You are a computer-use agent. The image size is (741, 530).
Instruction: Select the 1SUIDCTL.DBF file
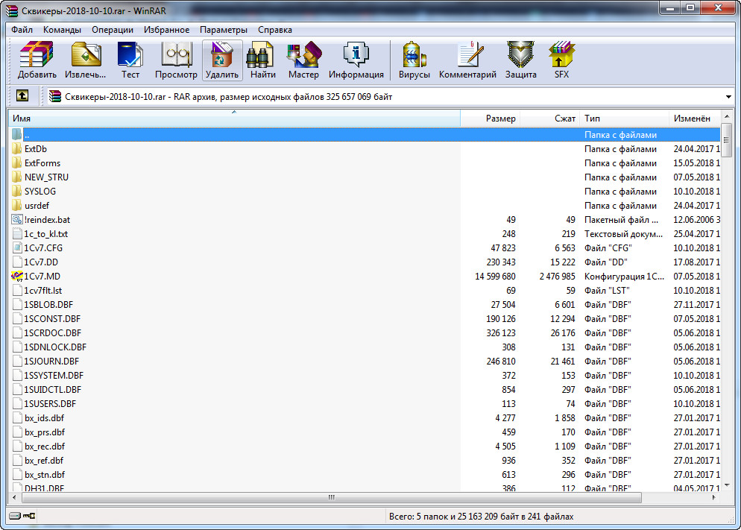coord(52,390)
